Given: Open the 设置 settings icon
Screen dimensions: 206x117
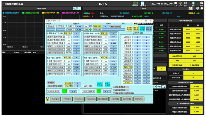Looking at the screenshot, I should pos(201,4).
